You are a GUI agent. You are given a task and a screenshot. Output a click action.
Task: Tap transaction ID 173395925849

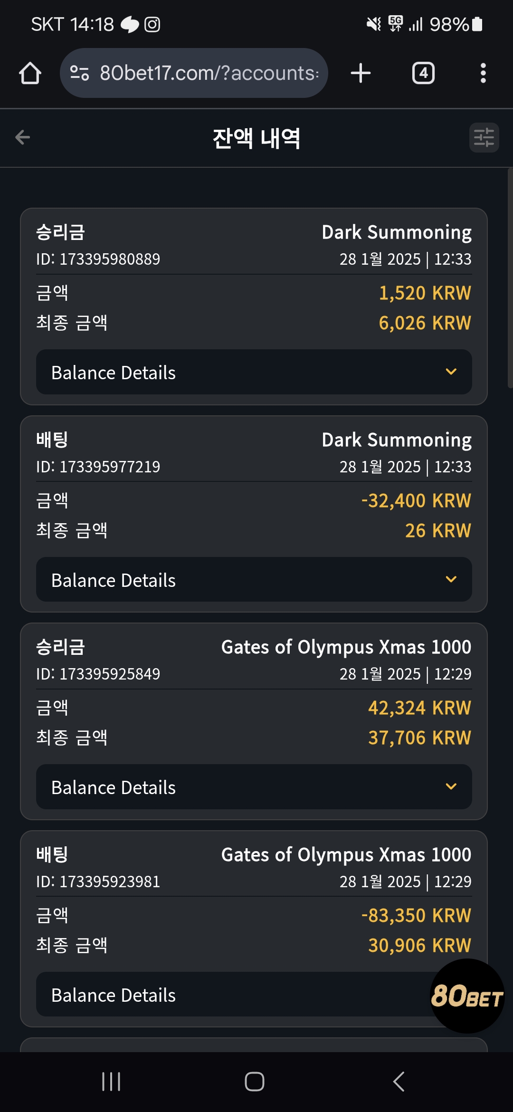tap(98, 674)
